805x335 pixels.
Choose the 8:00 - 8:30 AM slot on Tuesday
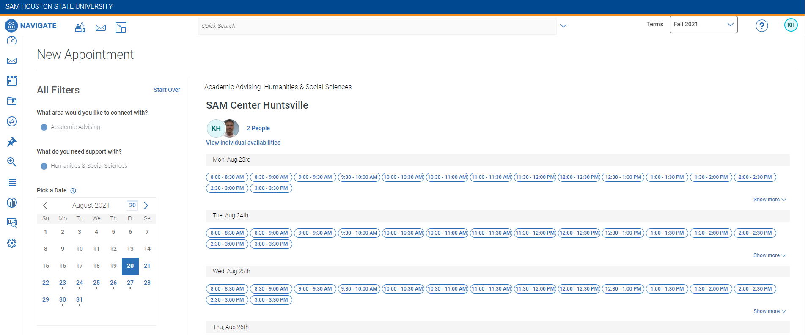pos(227,233)
